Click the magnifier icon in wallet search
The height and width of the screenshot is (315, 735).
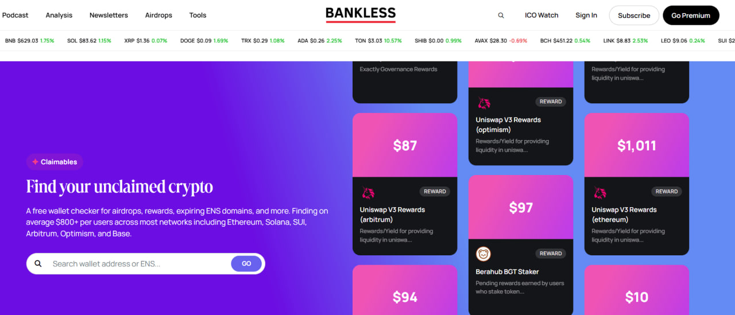[38, 264]
